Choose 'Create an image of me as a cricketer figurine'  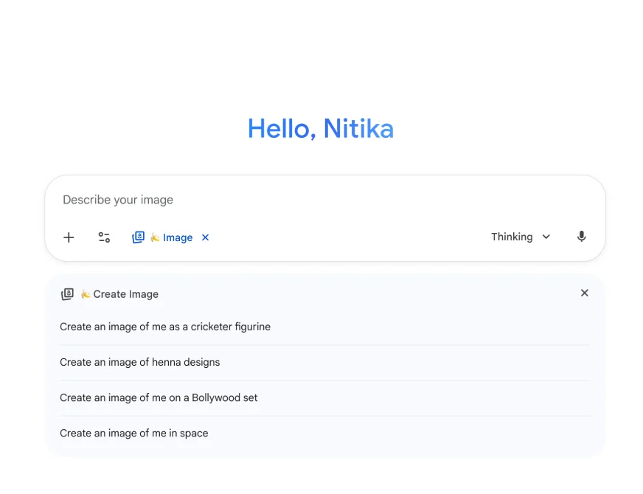click(x=165, y=327)
